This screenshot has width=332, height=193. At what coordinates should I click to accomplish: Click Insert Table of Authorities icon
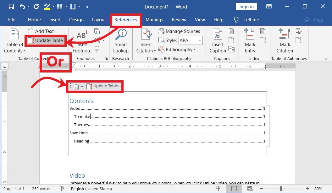(x=299, y=31)
